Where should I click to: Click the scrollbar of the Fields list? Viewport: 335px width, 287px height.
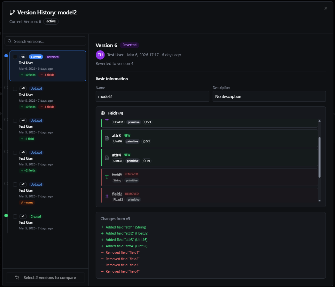click(319, 157)
